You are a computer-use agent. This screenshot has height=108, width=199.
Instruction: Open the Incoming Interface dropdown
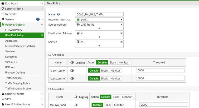click(99, 19)
